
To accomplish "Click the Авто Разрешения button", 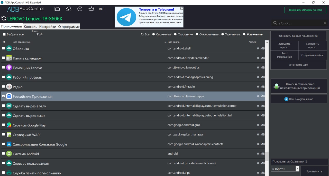I will (284, 55).
